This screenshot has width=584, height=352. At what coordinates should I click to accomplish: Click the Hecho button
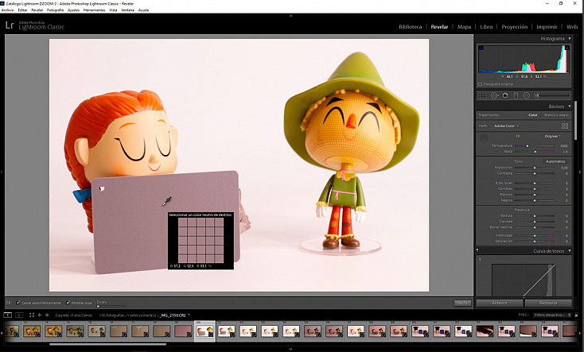point(462,303)
